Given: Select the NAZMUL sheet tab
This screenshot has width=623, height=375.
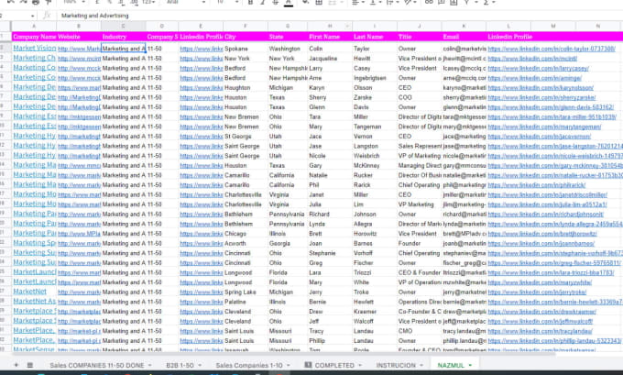Looking at the screenshot, I should [x=451, y=365].
